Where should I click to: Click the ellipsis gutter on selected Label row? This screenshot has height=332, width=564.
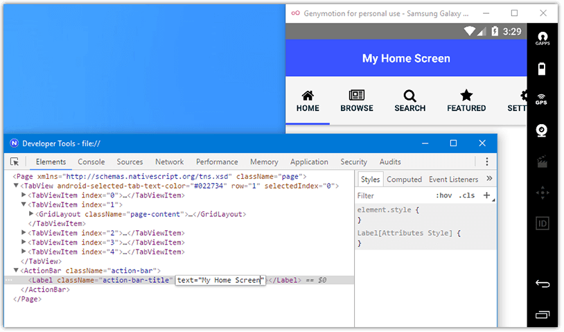click(8, 280)
